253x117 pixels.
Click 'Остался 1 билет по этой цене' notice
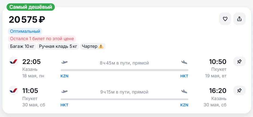42,39
